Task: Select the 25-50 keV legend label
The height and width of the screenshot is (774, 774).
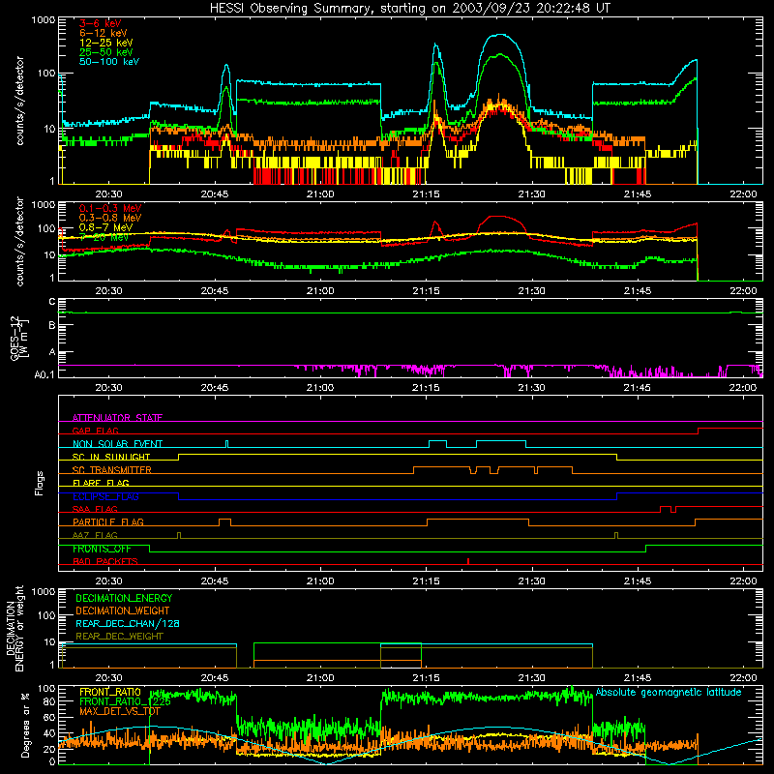Action: click(x=105, y=52)
